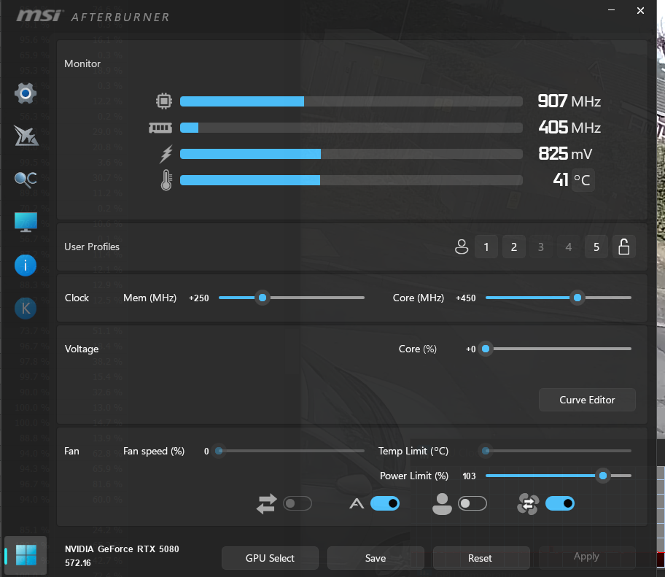This screenshot has height=577, width=665.
Task: Select user profile slot 1
Action: 486,247
